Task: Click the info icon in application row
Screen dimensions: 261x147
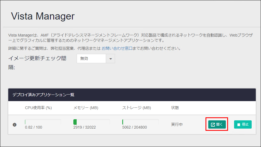Action: tap(15, 125)
